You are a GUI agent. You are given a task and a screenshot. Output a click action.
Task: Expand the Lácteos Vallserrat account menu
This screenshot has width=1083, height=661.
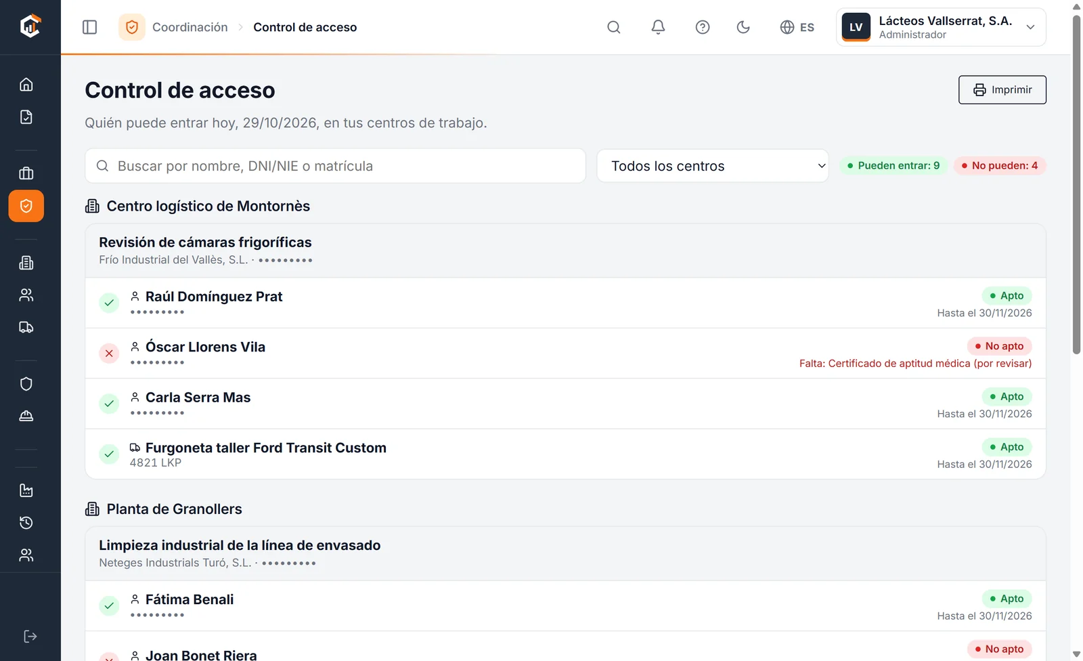(x=941, y=27)
